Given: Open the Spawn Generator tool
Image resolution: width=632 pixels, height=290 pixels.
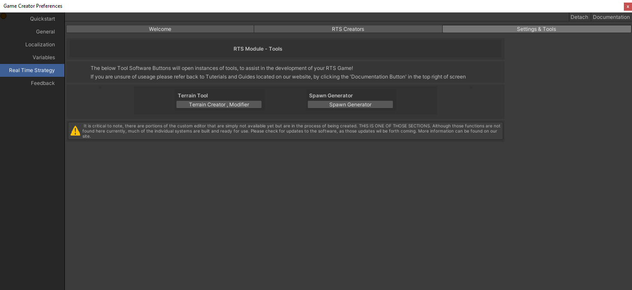Looking at the screenshot, I should 350,104.
